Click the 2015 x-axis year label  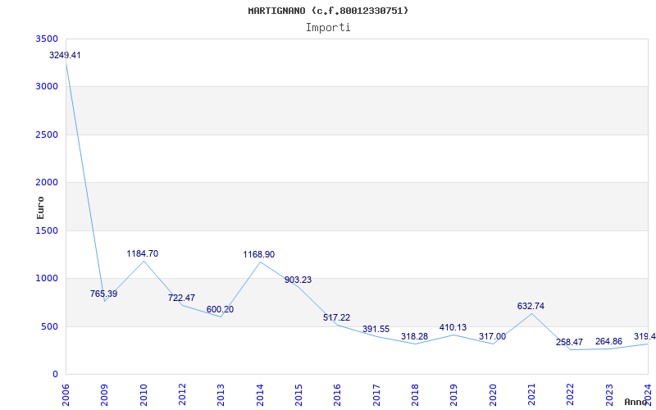coord(298,395)
